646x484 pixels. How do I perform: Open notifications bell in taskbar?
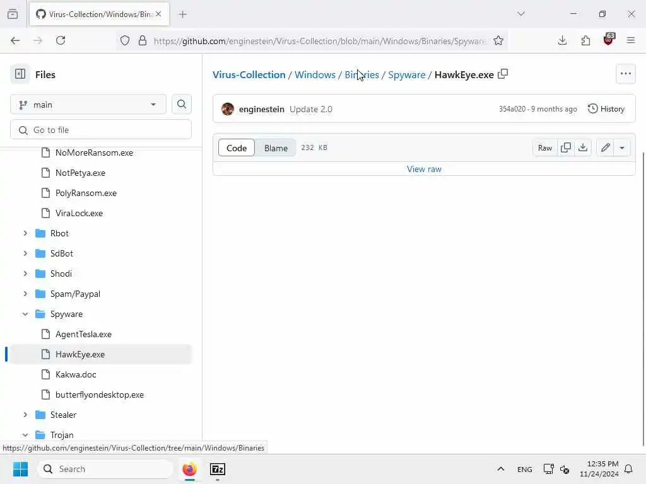(x=629, y=469)
